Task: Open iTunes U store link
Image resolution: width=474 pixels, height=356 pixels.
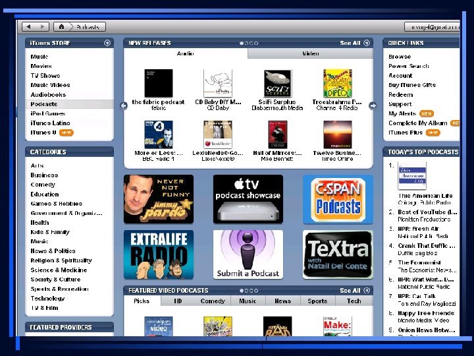Action: (x=43, y=133)
